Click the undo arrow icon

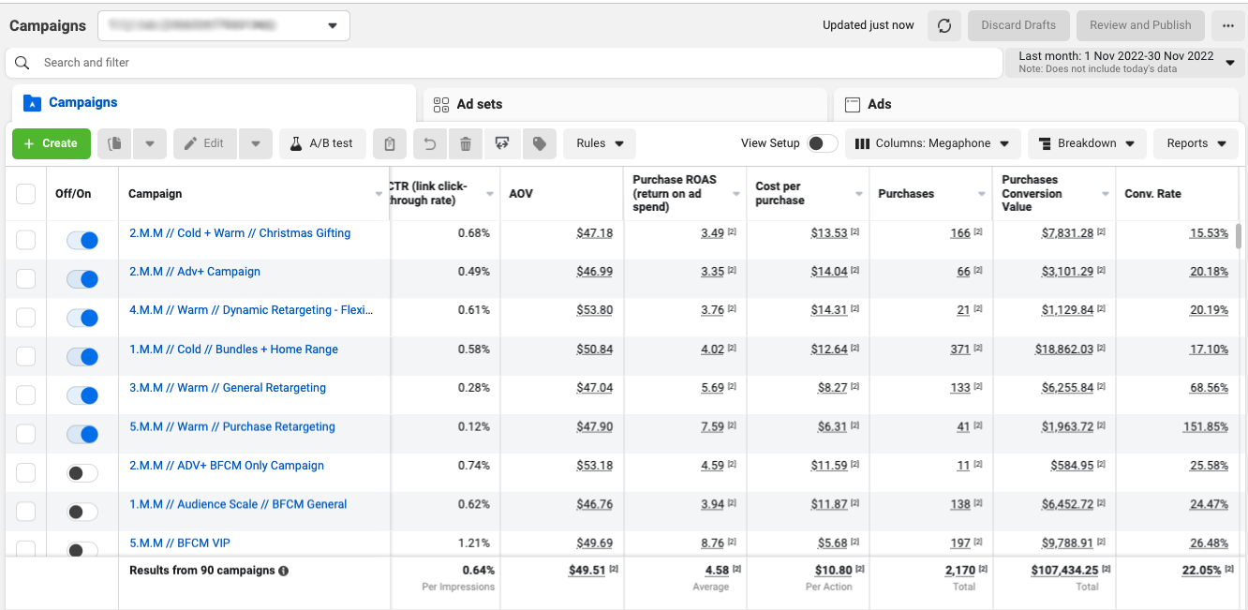point(429,143)
